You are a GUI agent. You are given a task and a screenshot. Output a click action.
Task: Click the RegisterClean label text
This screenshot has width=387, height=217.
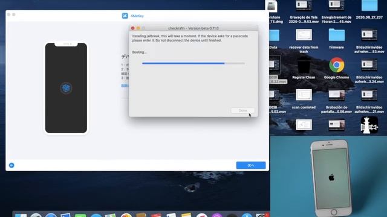click(x=304, y=77)
